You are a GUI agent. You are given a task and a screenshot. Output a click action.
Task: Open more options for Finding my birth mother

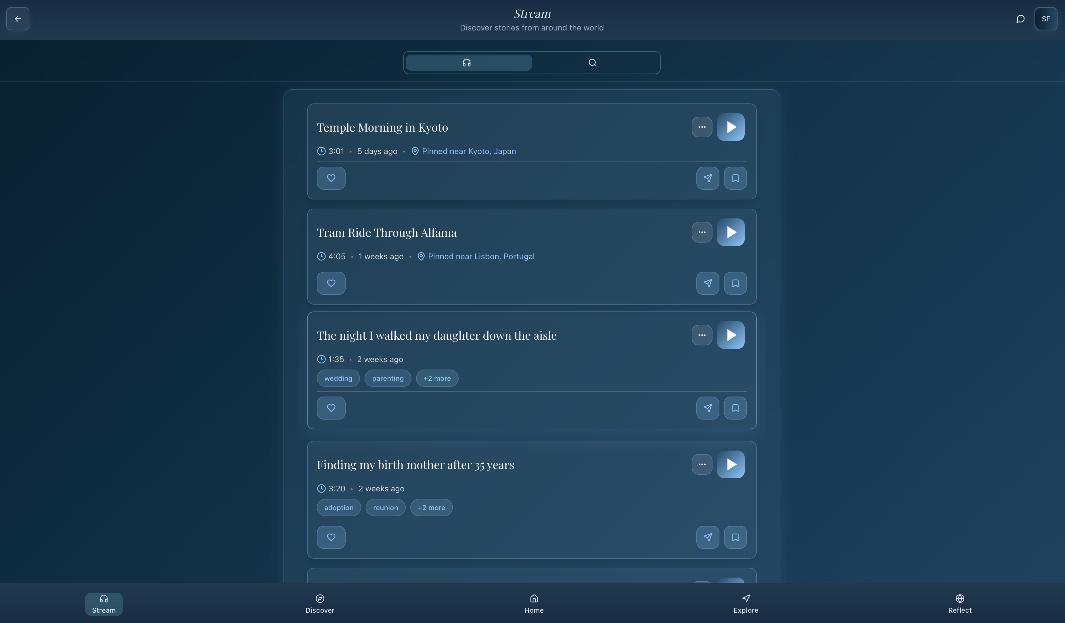tap(702, 464)
